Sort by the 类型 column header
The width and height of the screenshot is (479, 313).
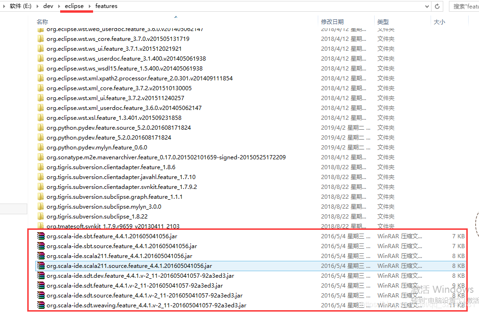point(383,22)
